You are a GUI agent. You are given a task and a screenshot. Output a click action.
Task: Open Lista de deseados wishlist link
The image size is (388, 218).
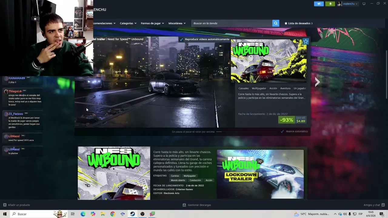coord(298,23)
